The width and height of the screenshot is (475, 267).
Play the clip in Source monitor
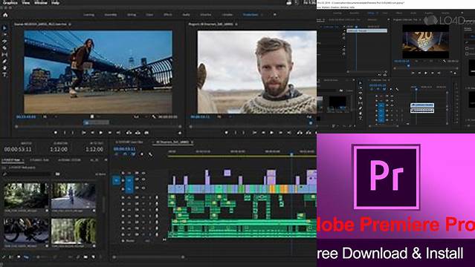(101, 133)
